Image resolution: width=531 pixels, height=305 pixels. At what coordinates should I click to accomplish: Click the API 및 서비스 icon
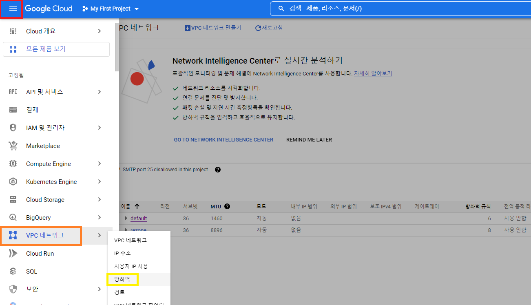13,92
